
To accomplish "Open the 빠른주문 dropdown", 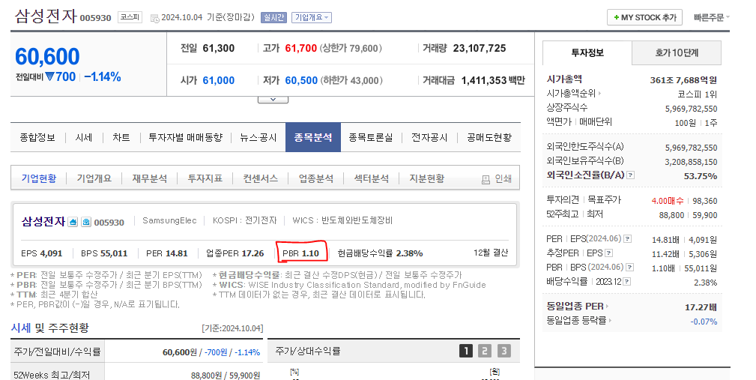I will click(711, 17).
